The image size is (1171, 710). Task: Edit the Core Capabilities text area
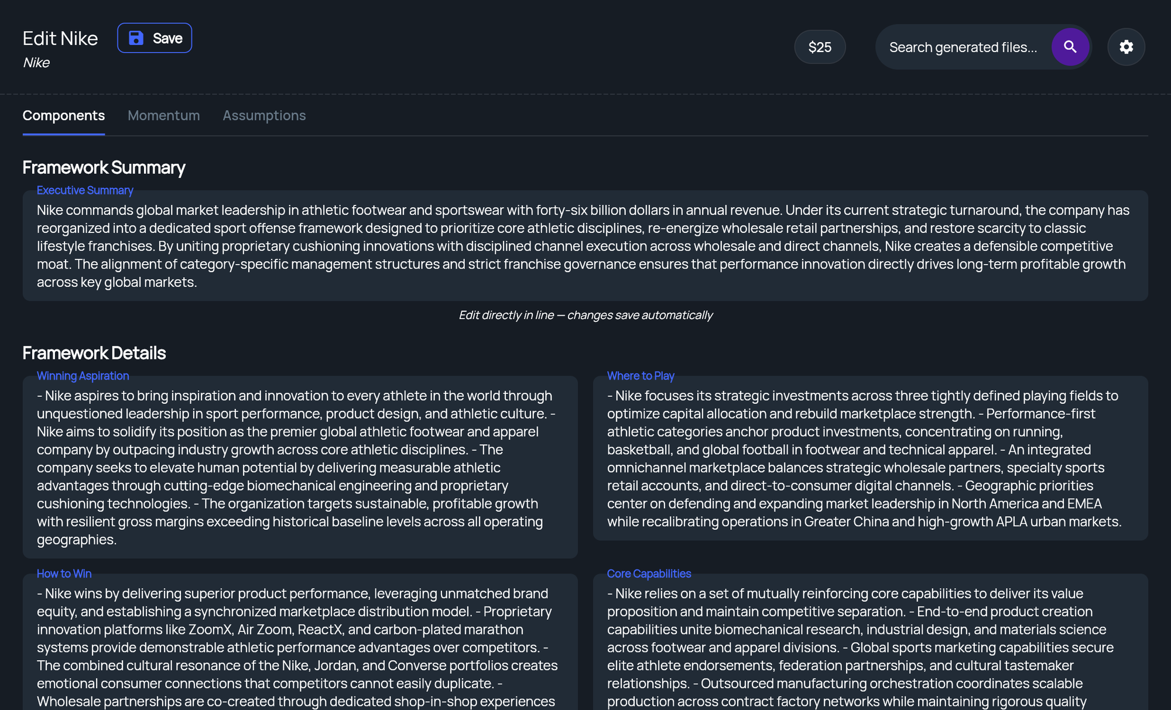(871, 642)
